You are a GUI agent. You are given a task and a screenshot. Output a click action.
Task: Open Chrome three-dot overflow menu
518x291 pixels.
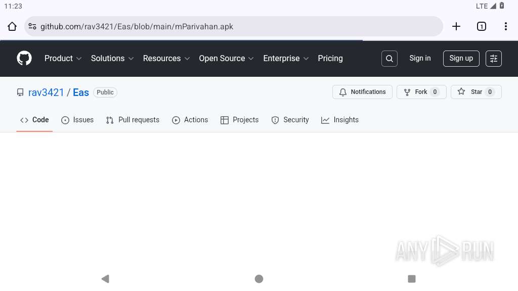click(x=506, y=26)
